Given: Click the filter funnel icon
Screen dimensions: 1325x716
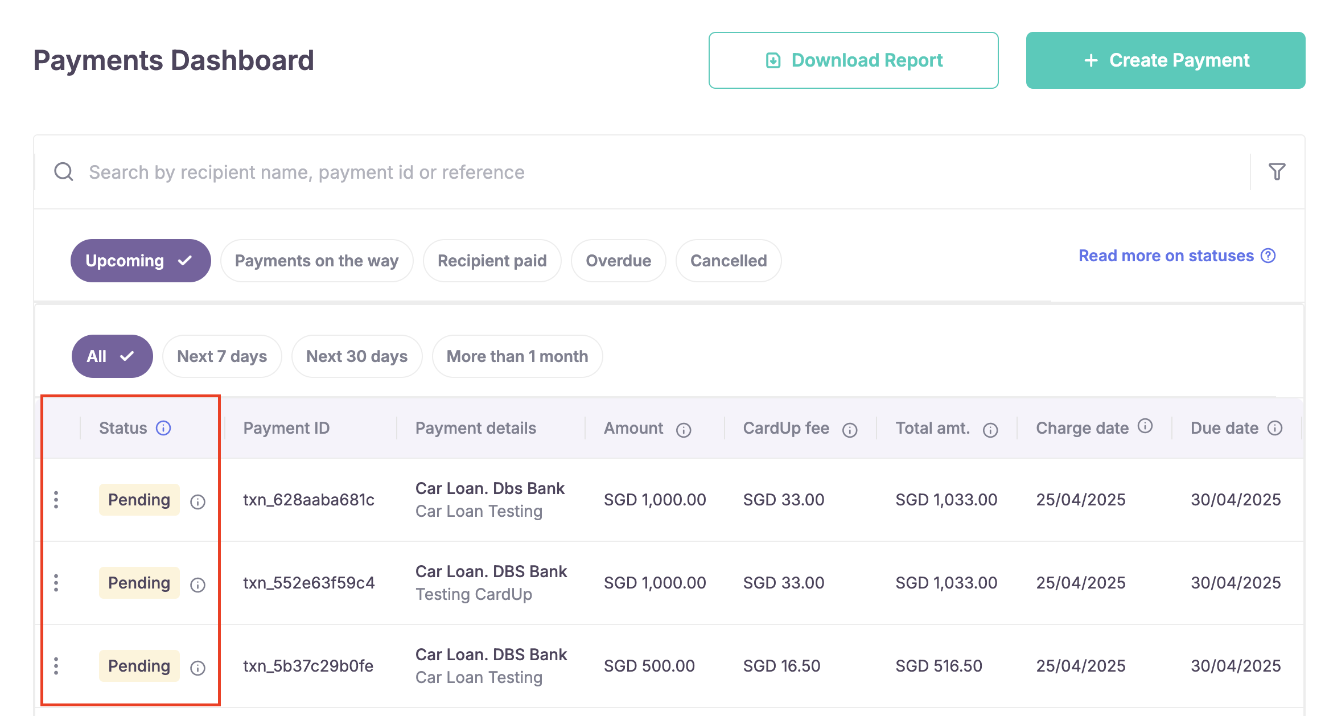Looking at the screenshot, I should (x=1277, y=171).
